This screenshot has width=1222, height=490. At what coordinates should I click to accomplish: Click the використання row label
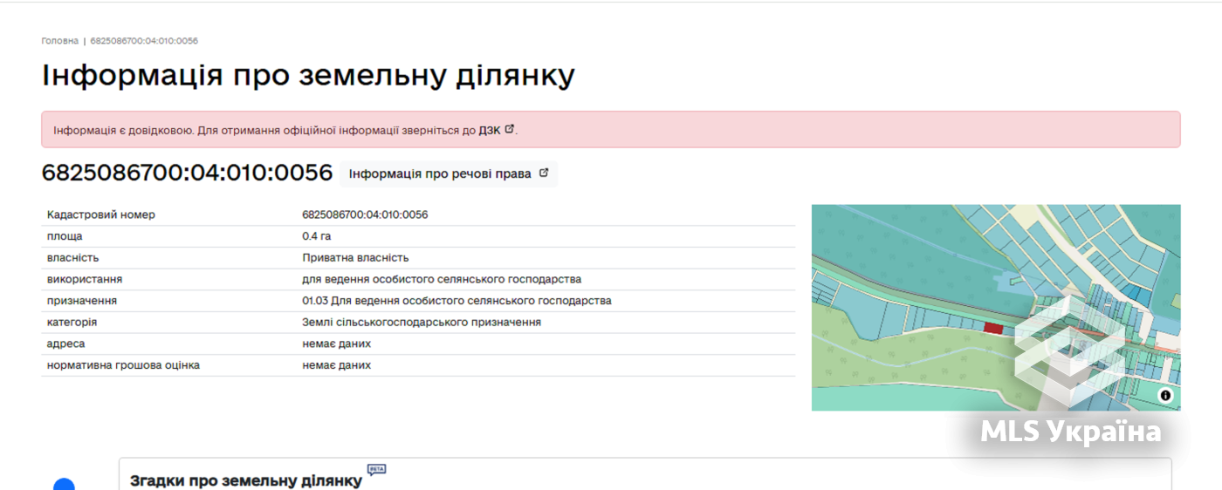pos(85,279)
